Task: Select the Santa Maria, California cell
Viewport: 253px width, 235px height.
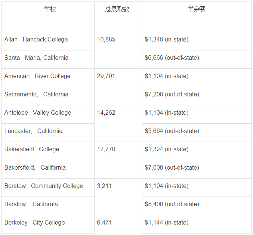Action: tap(48, 59)
